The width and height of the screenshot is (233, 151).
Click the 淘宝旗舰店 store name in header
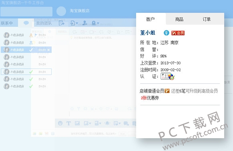(80, 11)
